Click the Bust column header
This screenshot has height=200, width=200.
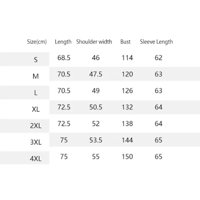[x=125, y=42]
